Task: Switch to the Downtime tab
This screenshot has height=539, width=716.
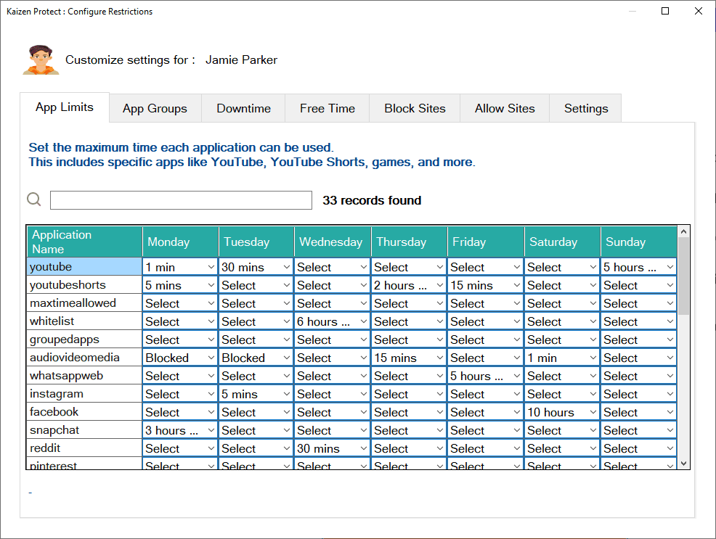Action: 243,107
